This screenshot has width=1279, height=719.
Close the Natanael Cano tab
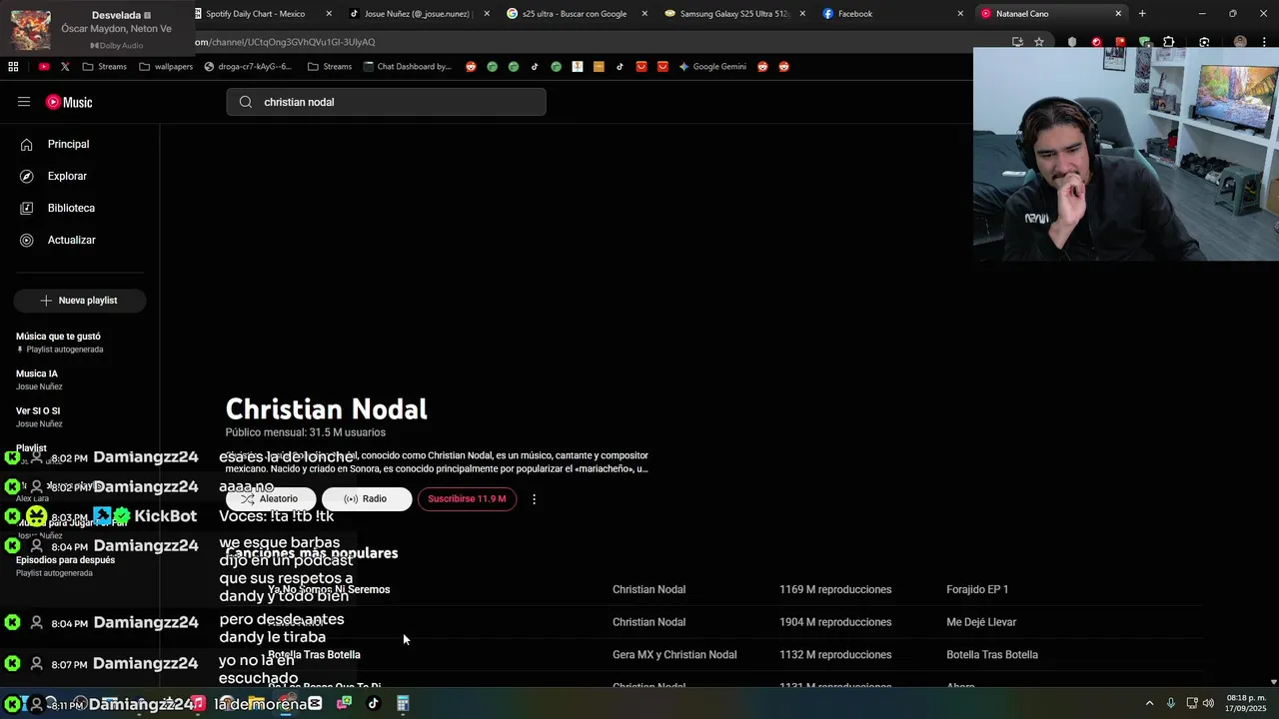[x=1118, y=14]
